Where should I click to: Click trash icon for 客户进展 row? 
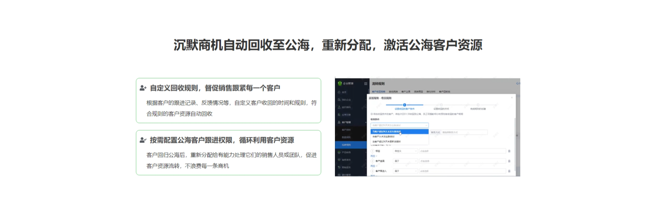pos(509,161)
